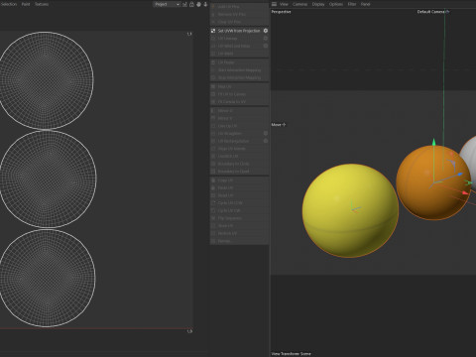The width and height of the screenshot is (476, 357).
Task: Click the UV Unwrap command icon
Action: 213,39
